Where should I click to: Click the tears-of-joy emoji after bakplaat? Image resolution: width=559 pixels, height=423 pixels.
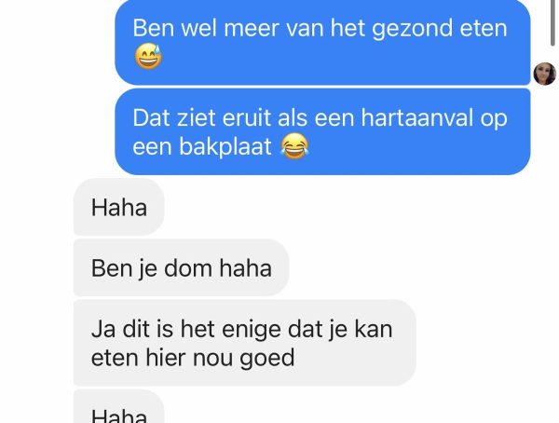point(294,146)
